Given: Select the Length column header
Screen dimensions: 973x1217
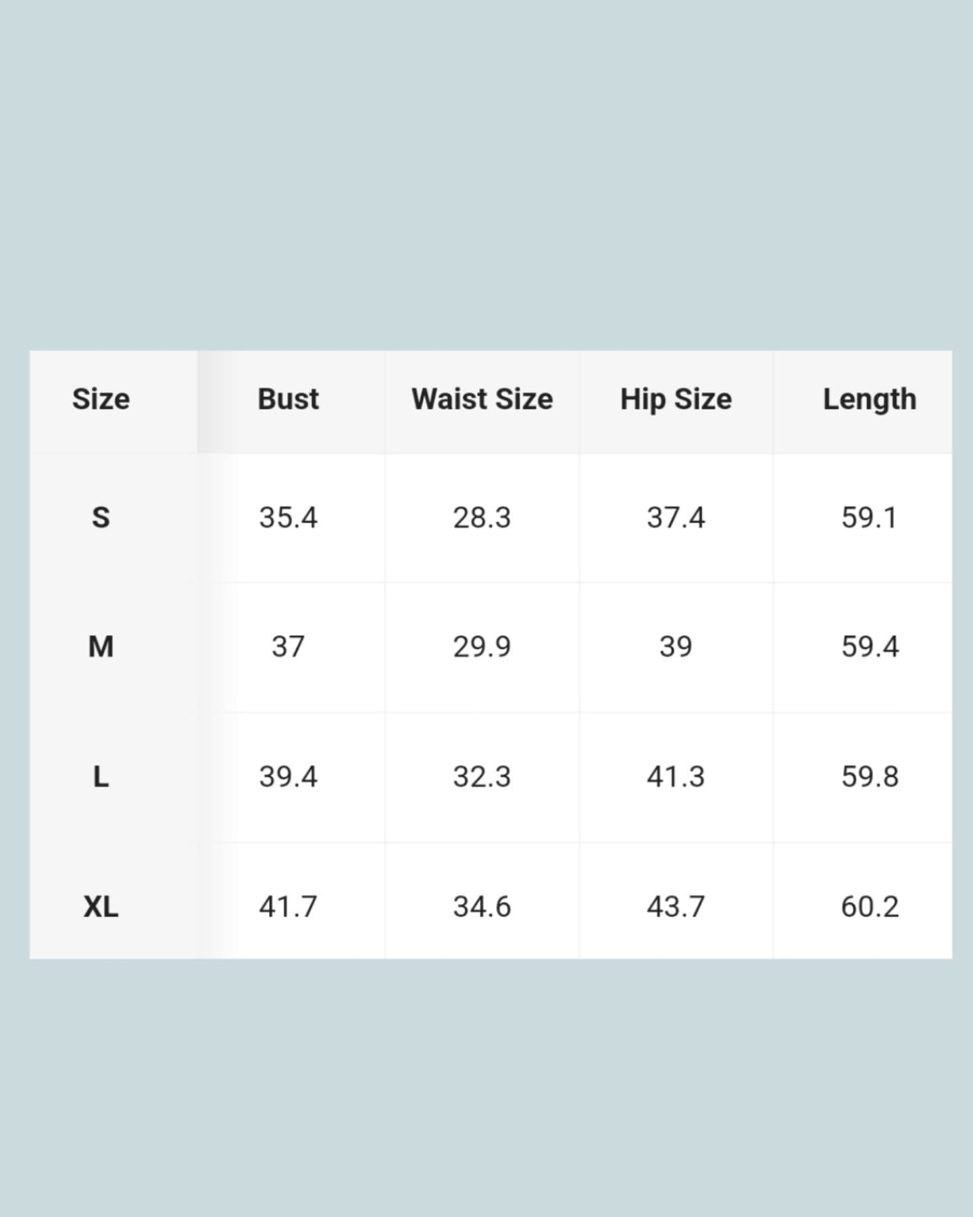Looking at the screenshot, I should 869,400.
